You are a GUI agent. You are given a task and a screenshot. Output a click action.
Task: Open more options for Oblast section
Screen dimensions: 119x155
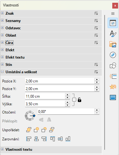pyautogui.click(x=96, y=35)
